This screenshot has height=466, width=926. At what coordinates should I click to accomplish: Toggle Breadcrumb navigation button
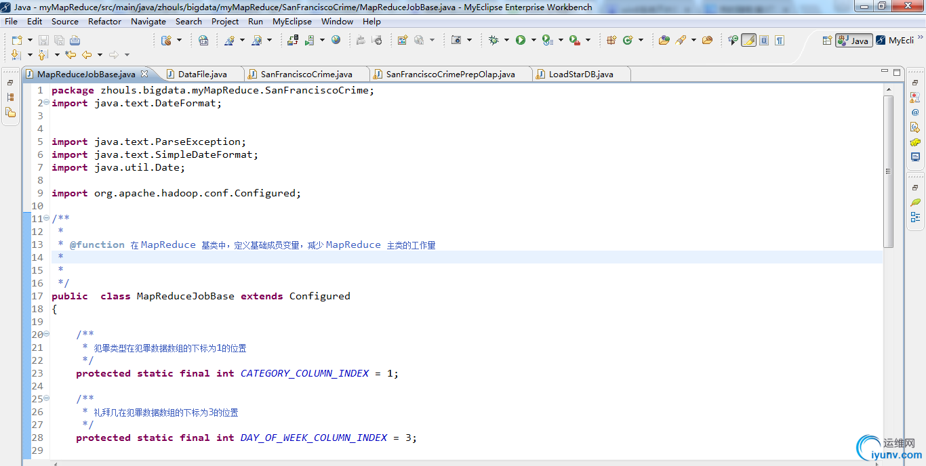(x=733, y=41)
